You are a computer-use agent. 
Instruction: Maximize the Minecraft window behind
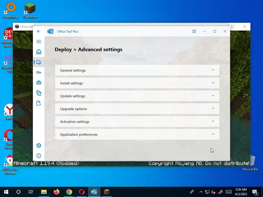(x=233, y=26)
